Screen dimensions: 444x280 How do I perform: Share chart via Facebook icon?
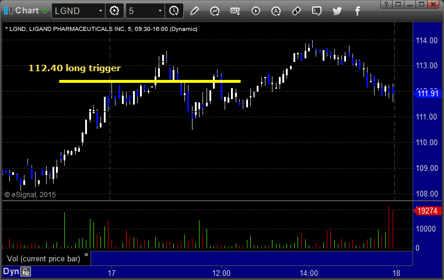pyautogui.click(x=357, y=11)
